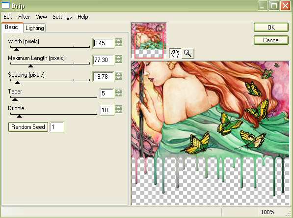Increase Maximum Length with up spinner

118,57
